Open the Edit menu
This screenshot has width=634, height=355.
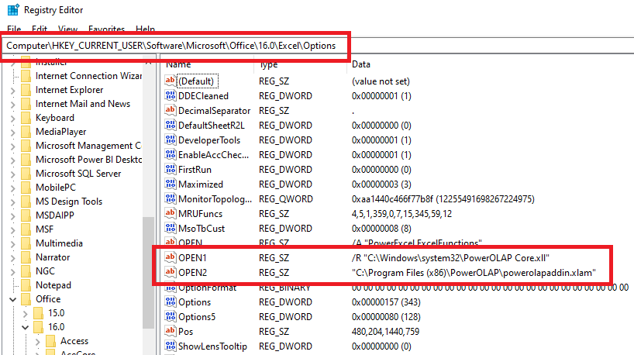pos(40,29)
